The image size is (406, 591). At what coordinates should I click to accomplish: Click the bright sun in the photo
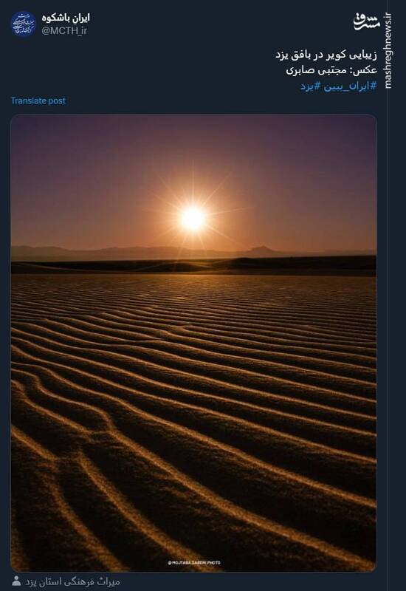coord(193,218)
